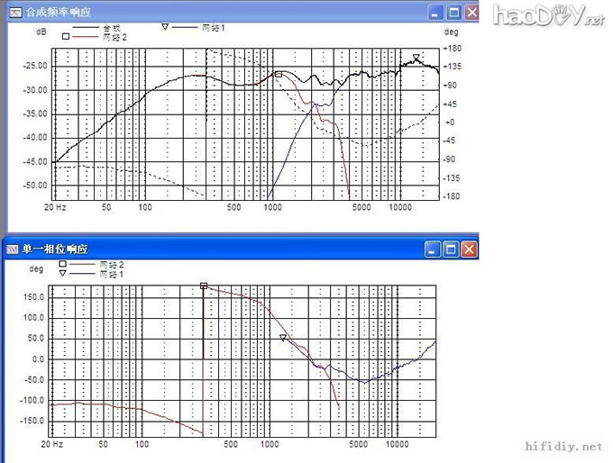Select the triangle marker on the phase curve
This screenshot has width=613, height=463.
[283, 338]
